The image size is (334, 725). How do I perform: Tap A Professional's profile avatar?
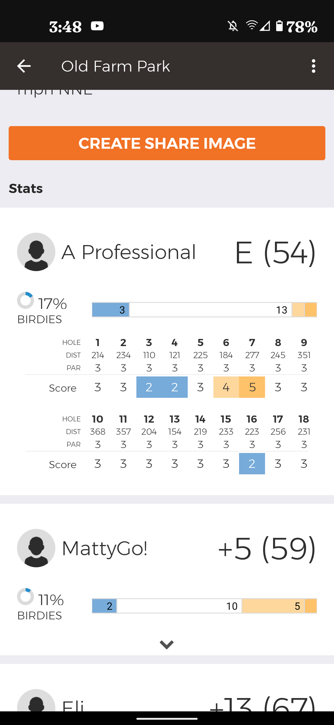(36, 252)
